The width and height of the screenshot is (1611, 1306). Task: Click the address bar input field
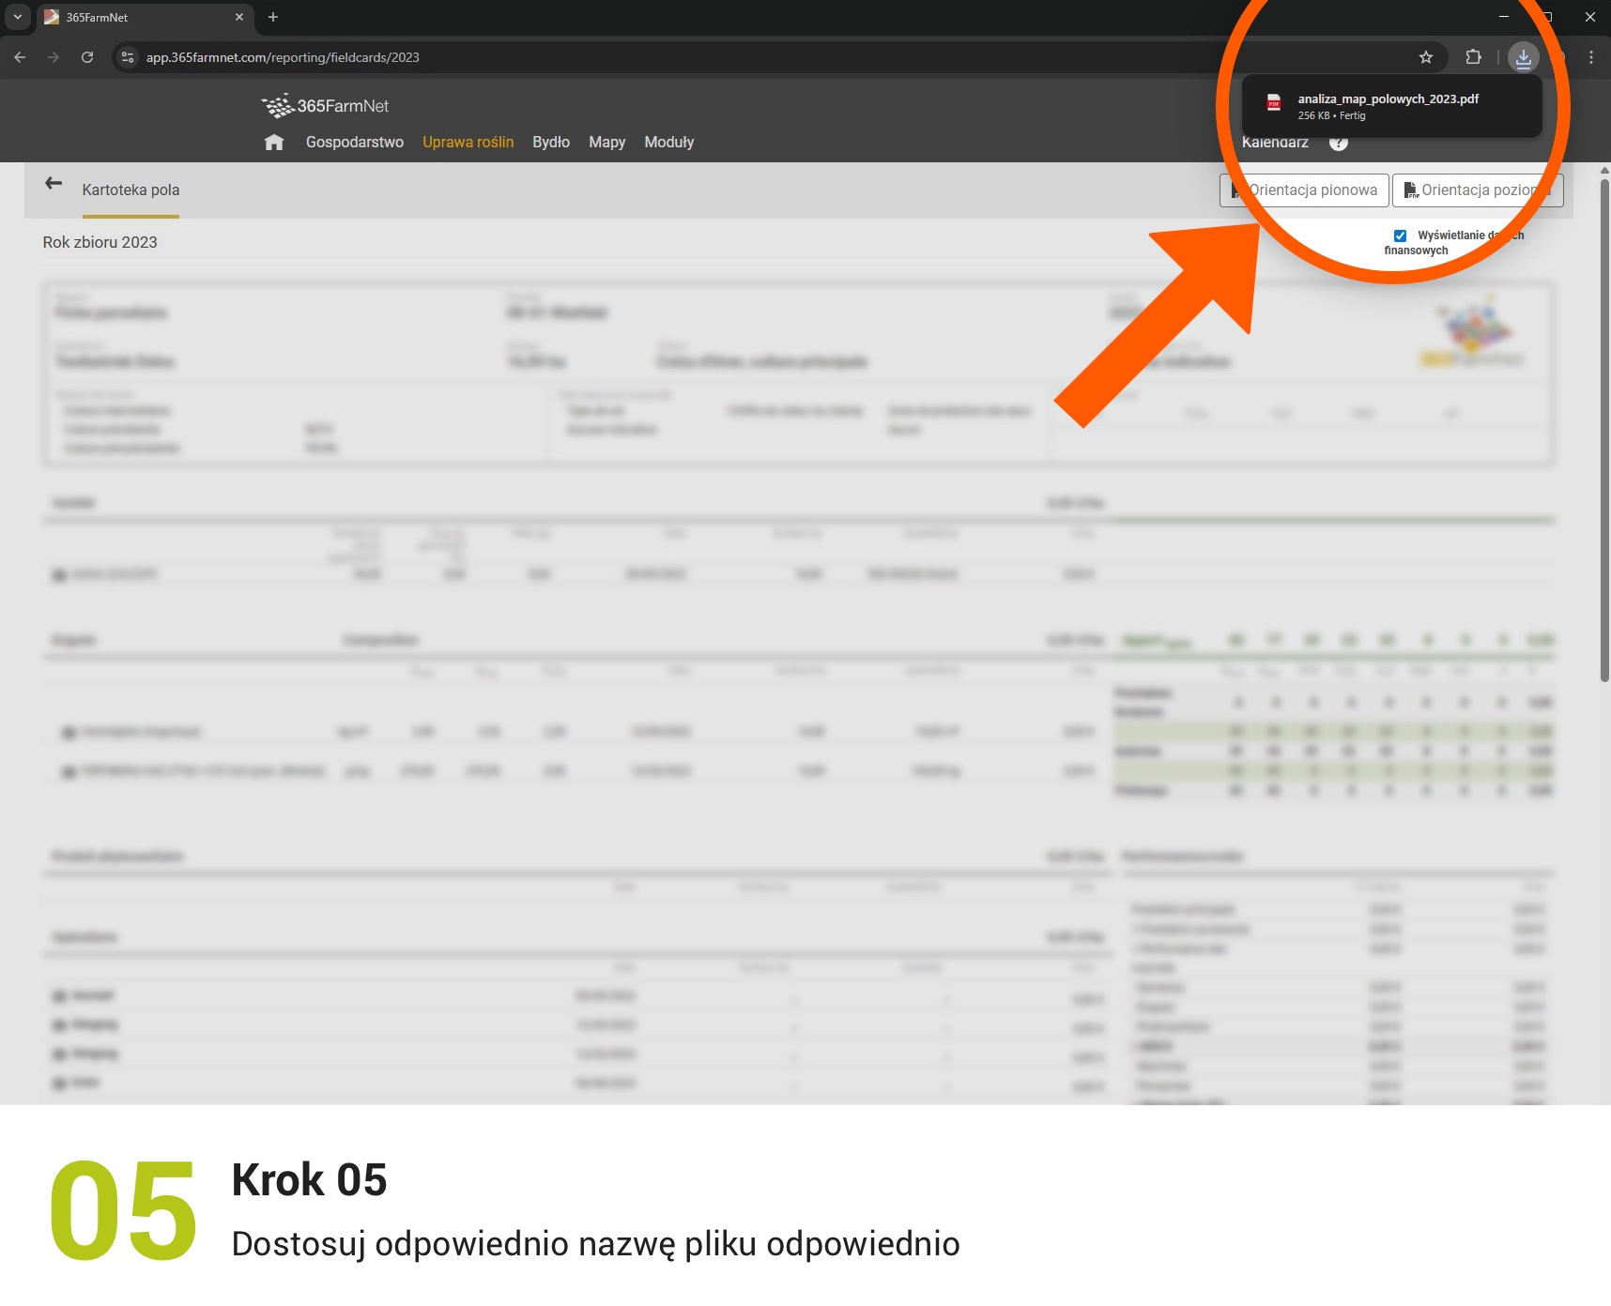pyautogui.click(x=376, y=57)
